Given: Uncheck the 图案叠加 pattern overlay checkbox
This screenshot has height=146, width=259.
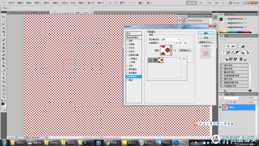Looking at the screenshot, I should [x=128, y=77].
